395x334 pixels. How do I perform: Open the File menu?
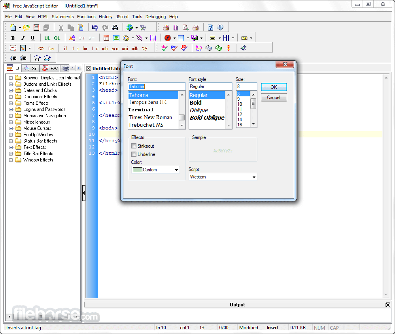[x=8, y=17]
